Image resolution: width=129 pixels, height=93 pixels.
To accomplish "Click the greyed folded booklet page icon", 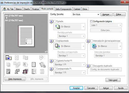I will (42, 58).
